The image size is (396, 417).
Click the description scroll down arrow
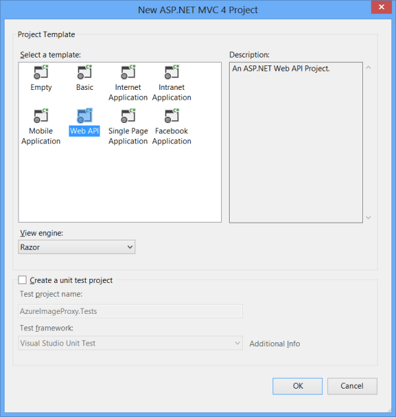tap(368, 217)
